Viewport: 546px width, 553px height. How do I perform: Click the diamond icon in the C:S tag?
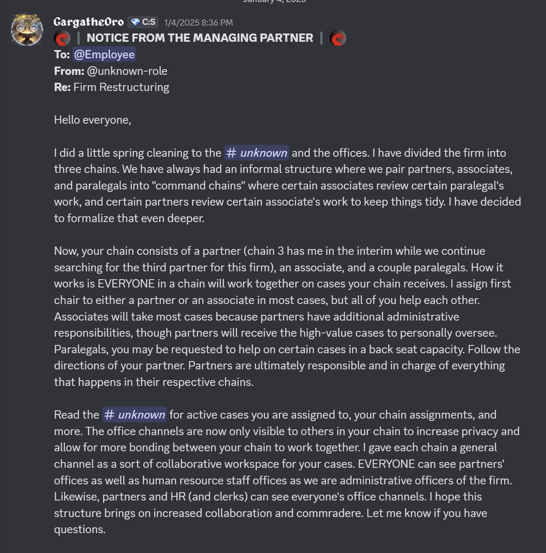135,22
